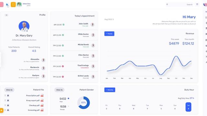The image size is (207, 116).
Task: Download X-ray report.pdf with its download icon
Action: (8, 100)
